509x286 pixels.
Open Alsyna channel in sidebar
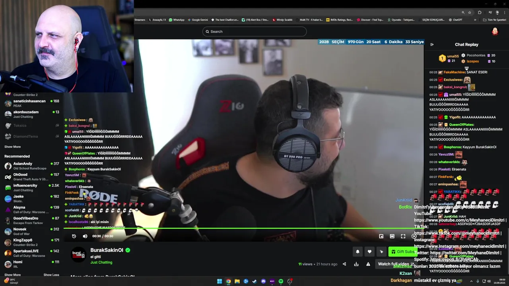click(32, 209)
